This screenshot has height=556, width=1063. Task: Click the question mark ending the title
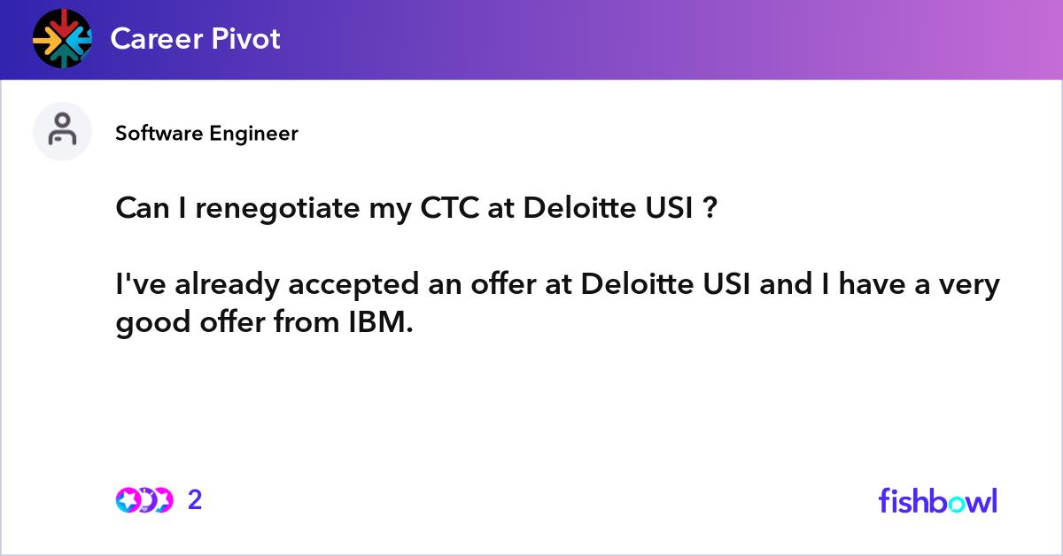[x=710, y=210]
